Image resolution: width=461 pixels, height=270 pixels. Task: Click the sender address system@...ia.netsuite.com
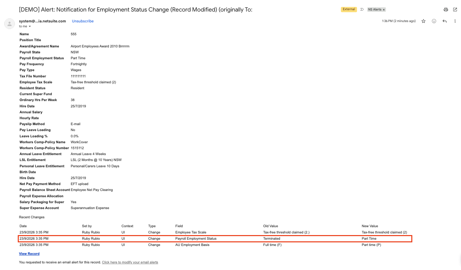point(42,21)
